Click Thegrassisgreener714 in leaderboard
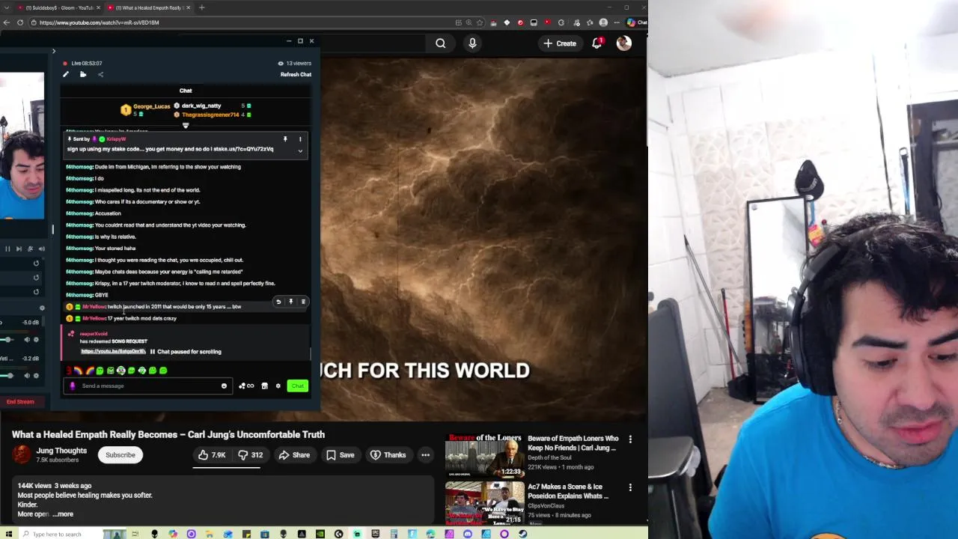This screenshot has height=539, width=958. coord(210,115)
